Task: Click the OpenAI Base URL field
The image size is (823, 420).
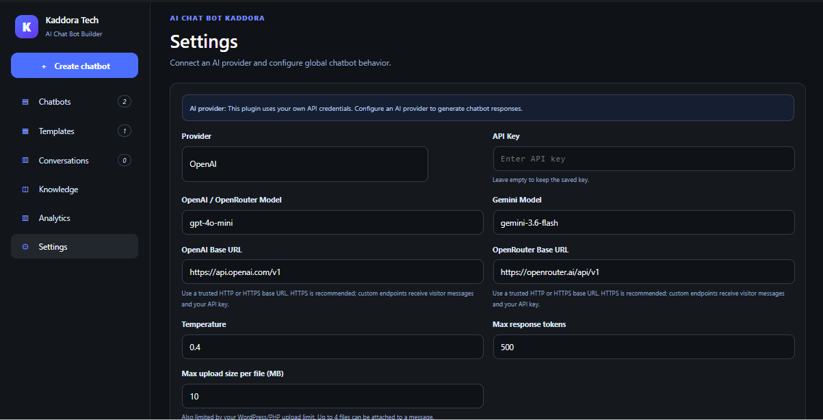Action: [x=332, y=272]
